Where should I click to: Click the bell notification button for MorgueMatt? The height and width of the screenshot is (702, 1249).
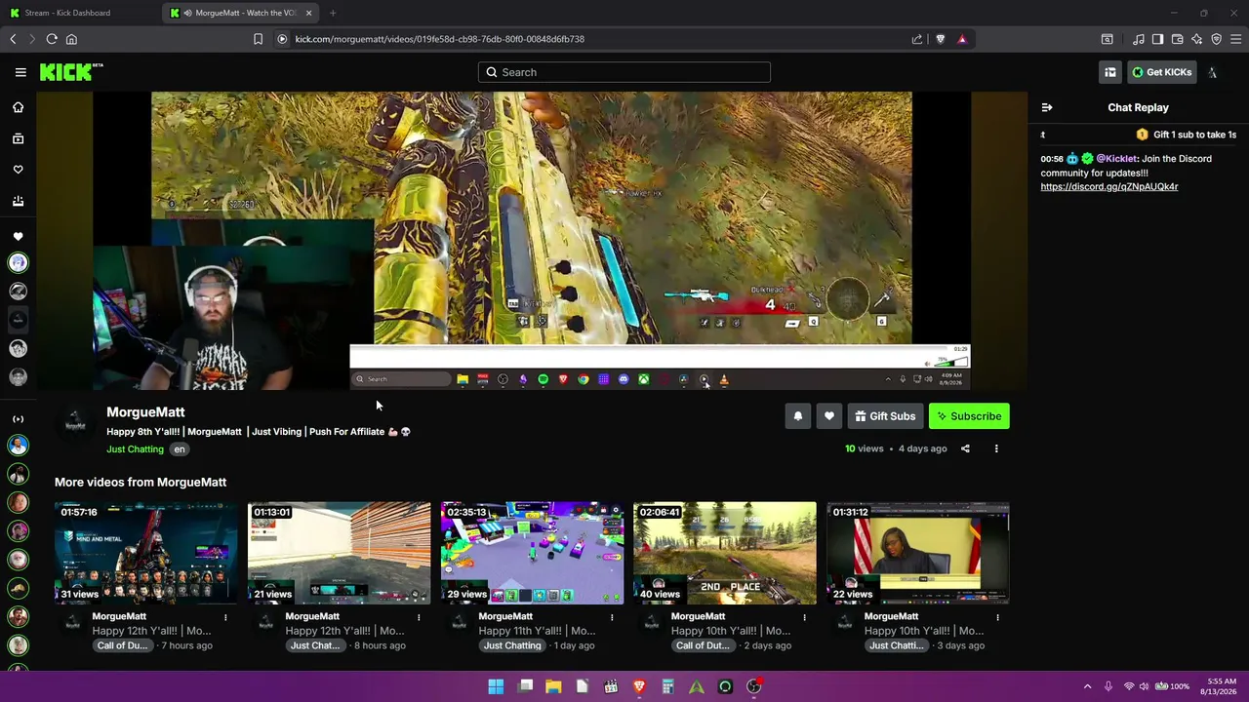click(x=798, y=416)
